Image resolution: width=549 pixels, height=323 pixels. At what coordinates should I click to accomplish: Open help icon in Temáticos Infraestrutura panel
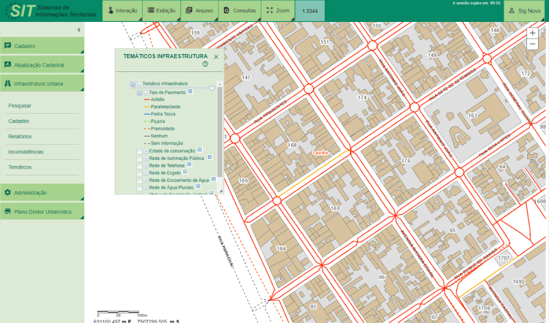pos(205,64)
